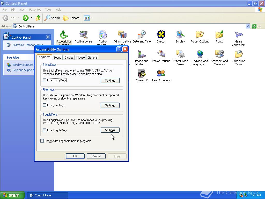Open the Favorites menu
265x199 pixels.
click(x=35, y=10)
